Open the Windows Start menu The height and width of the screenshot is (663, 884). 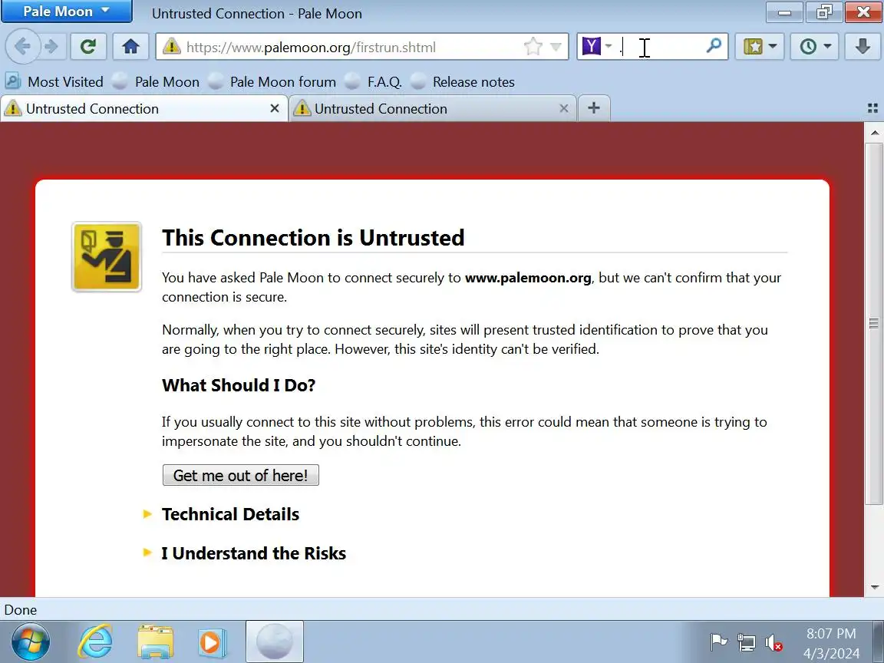31,642
